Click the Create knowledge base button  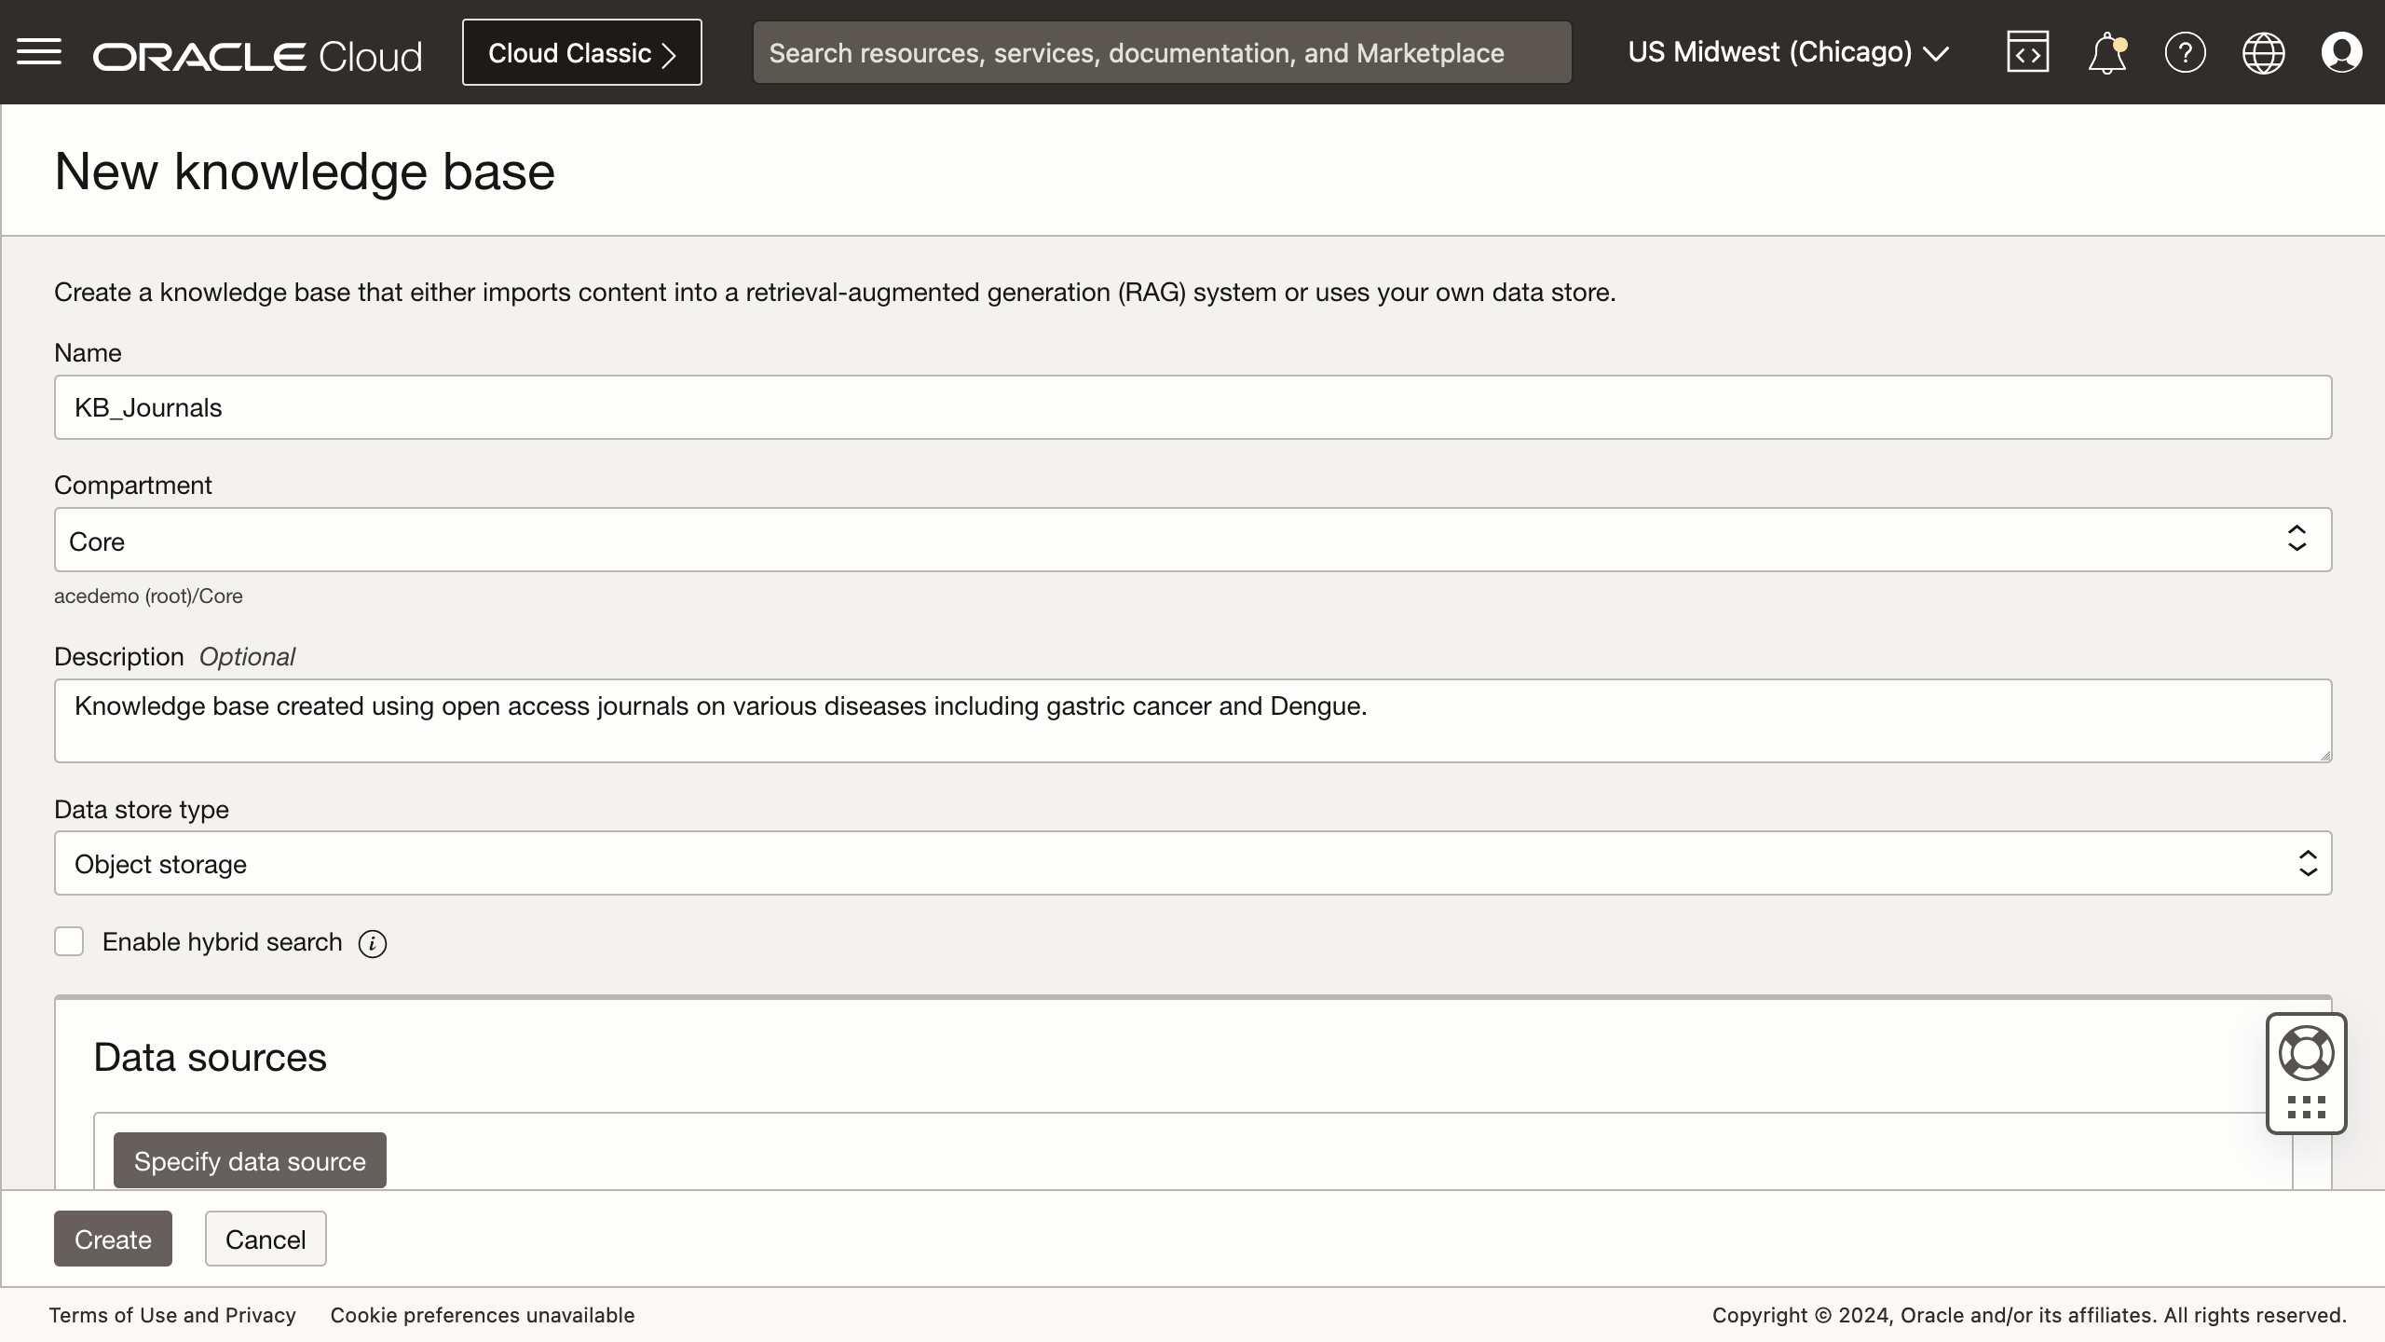(113, 1239)
